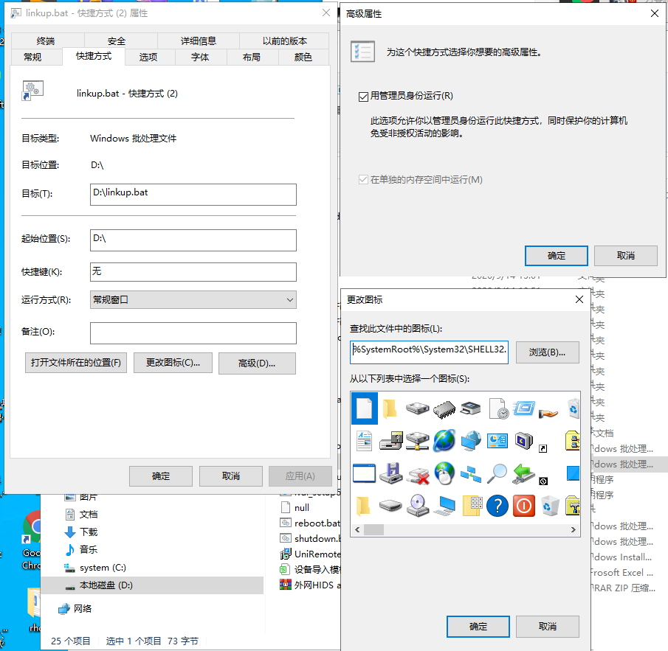
Task: Choose the memory chip icon
Action: tap(444, 409)
